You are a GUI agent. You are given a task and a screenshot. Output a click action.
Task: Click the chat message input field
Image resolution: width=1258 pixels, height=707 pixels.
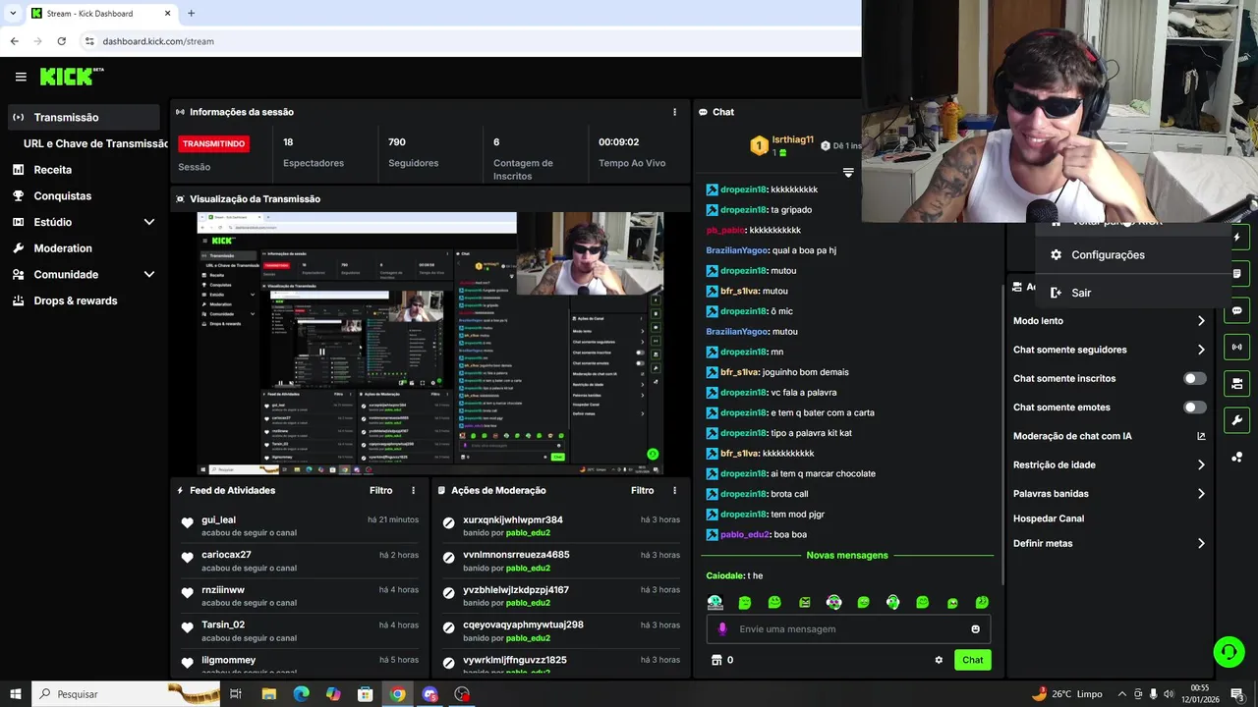pos(848,629)
